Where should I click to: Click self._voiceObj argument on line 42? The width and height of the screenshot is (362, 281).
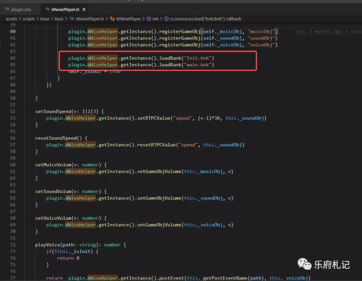pyautogui.click(x=222, y=45)
